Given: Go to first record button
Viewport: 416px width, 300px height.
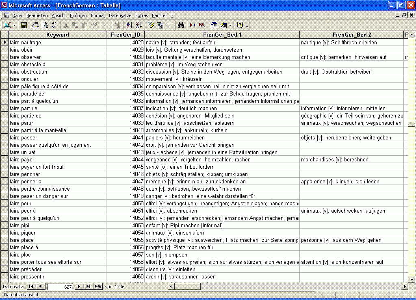Looking at the screenshot, I should (31, 287).
